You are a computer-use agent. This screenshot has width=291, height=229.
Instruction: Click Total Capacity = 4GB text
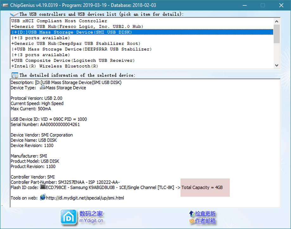[202, 187]
